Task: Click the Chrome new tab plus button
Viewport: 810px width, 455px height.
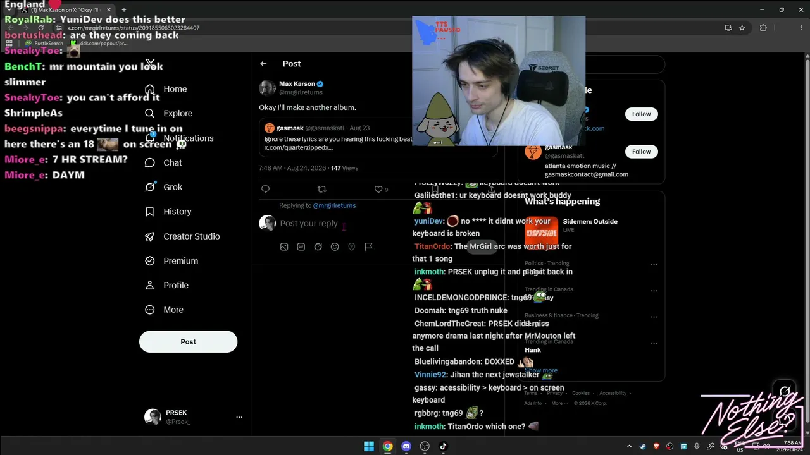Action: (x=124, y=10)
